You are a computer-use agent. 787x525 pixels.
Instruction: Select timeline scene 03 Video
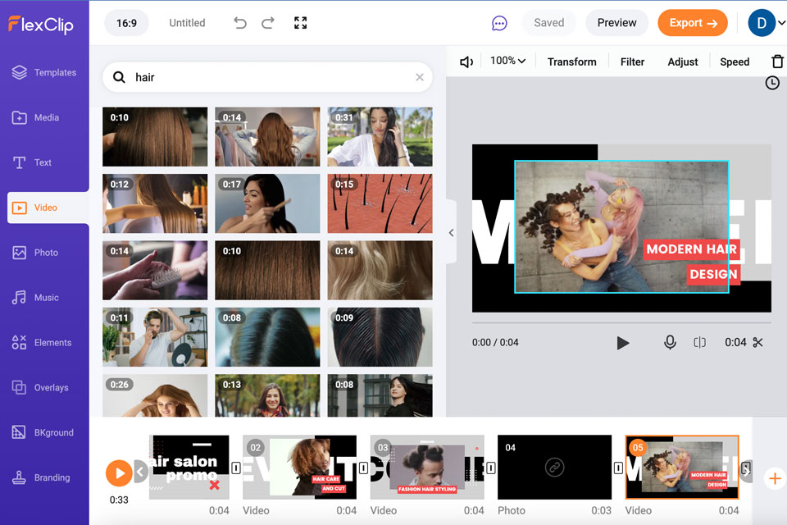pyautogui.click(x=427, y=468)
